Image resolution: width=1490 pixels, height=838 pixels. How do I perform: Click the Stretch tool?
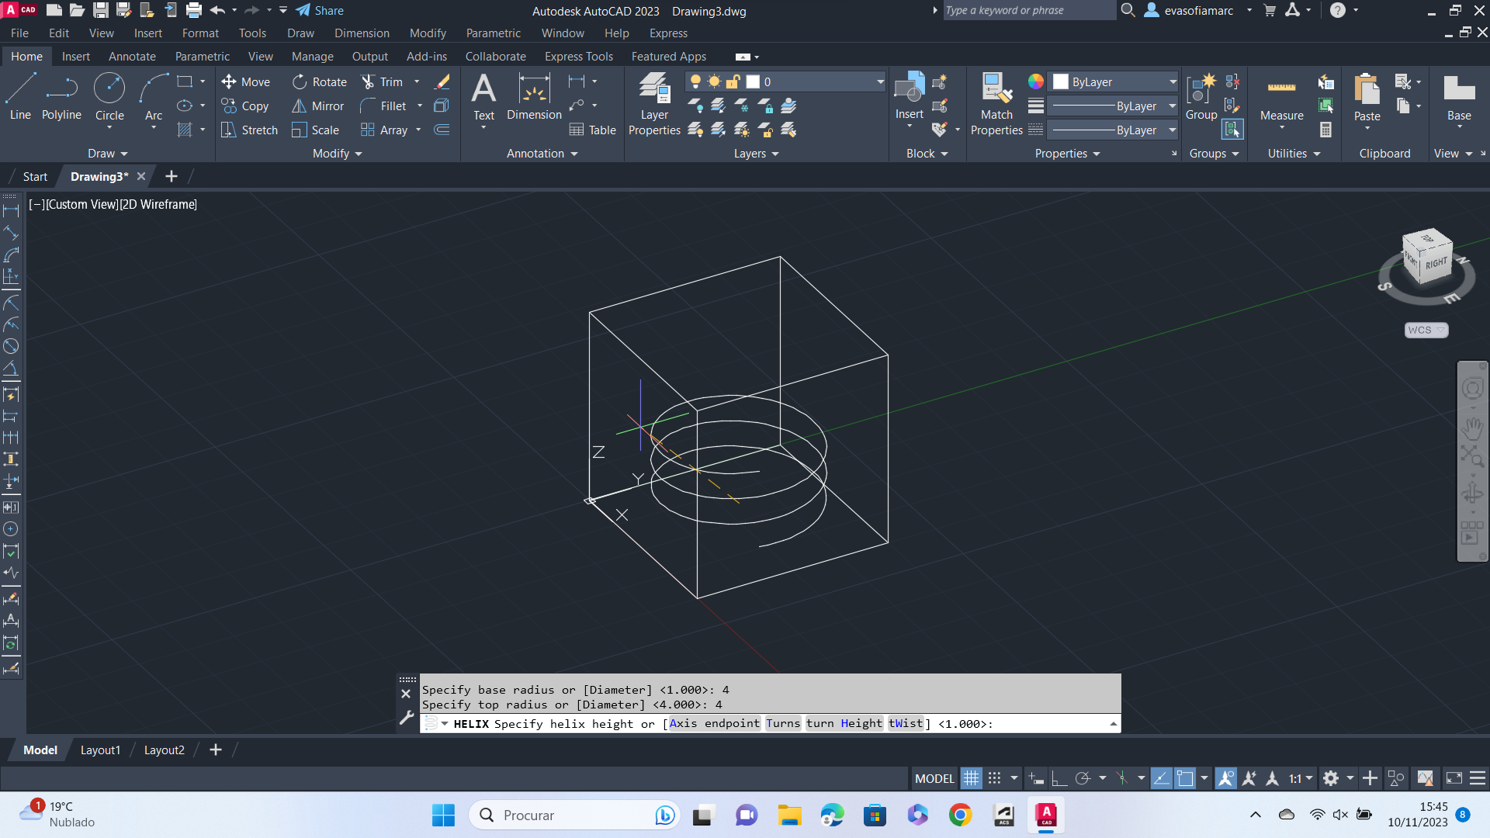coord(249,130)
